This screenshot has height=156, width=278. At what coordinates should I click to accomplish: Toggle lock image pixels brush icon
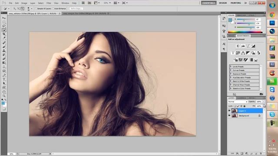click(238, 106)
